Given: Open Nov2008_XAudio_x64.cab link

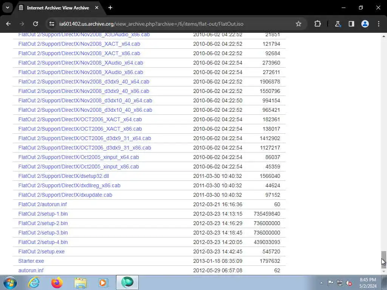Looking at the screenshot, I should 81,63.
